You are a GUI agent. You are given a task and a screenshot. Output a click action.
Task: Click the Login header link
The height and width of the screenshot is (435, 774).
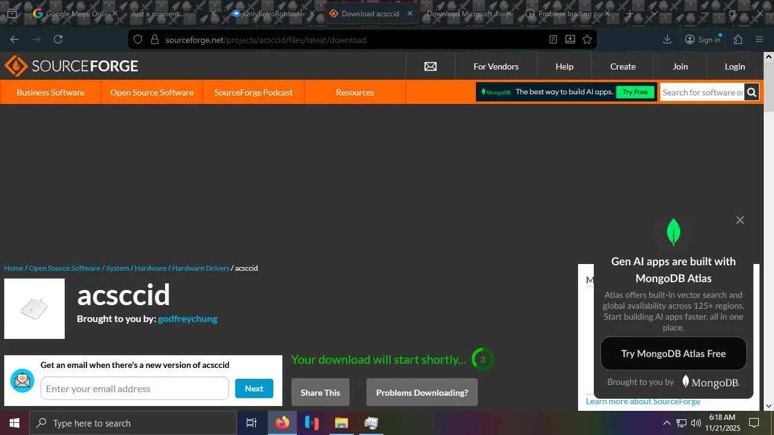click(735, 66)
